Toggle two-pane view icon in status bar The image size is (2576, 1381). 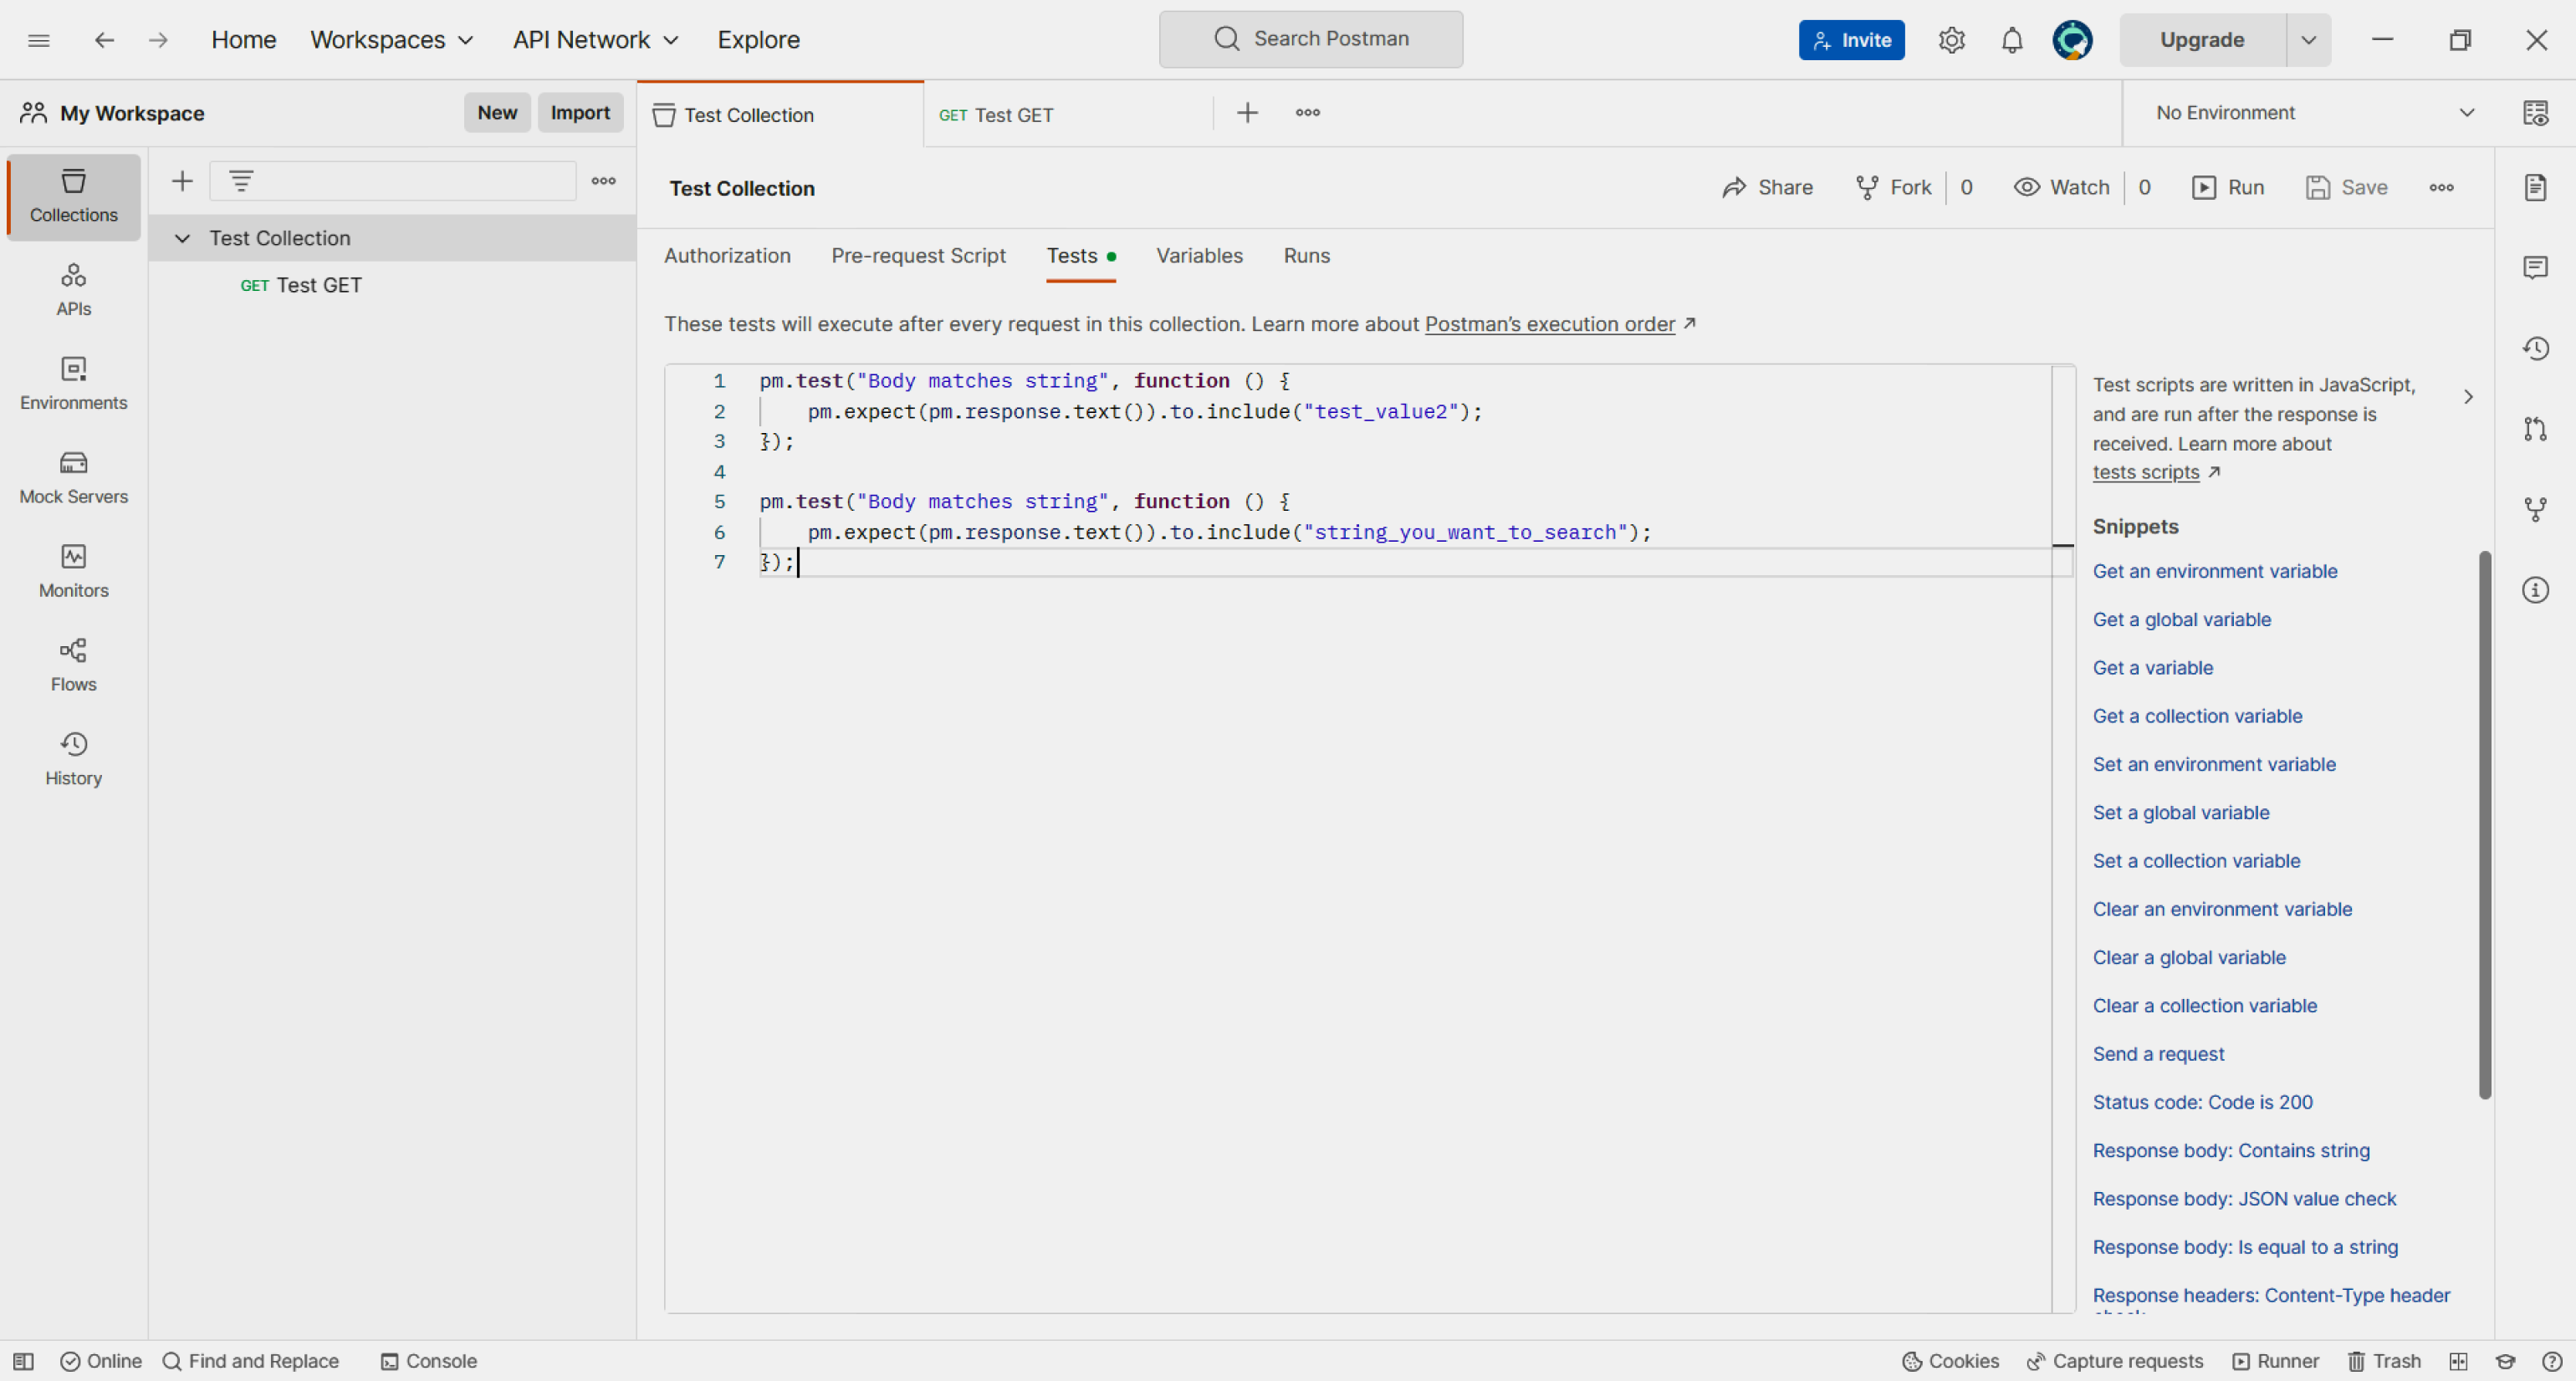pos(2458,1361)
